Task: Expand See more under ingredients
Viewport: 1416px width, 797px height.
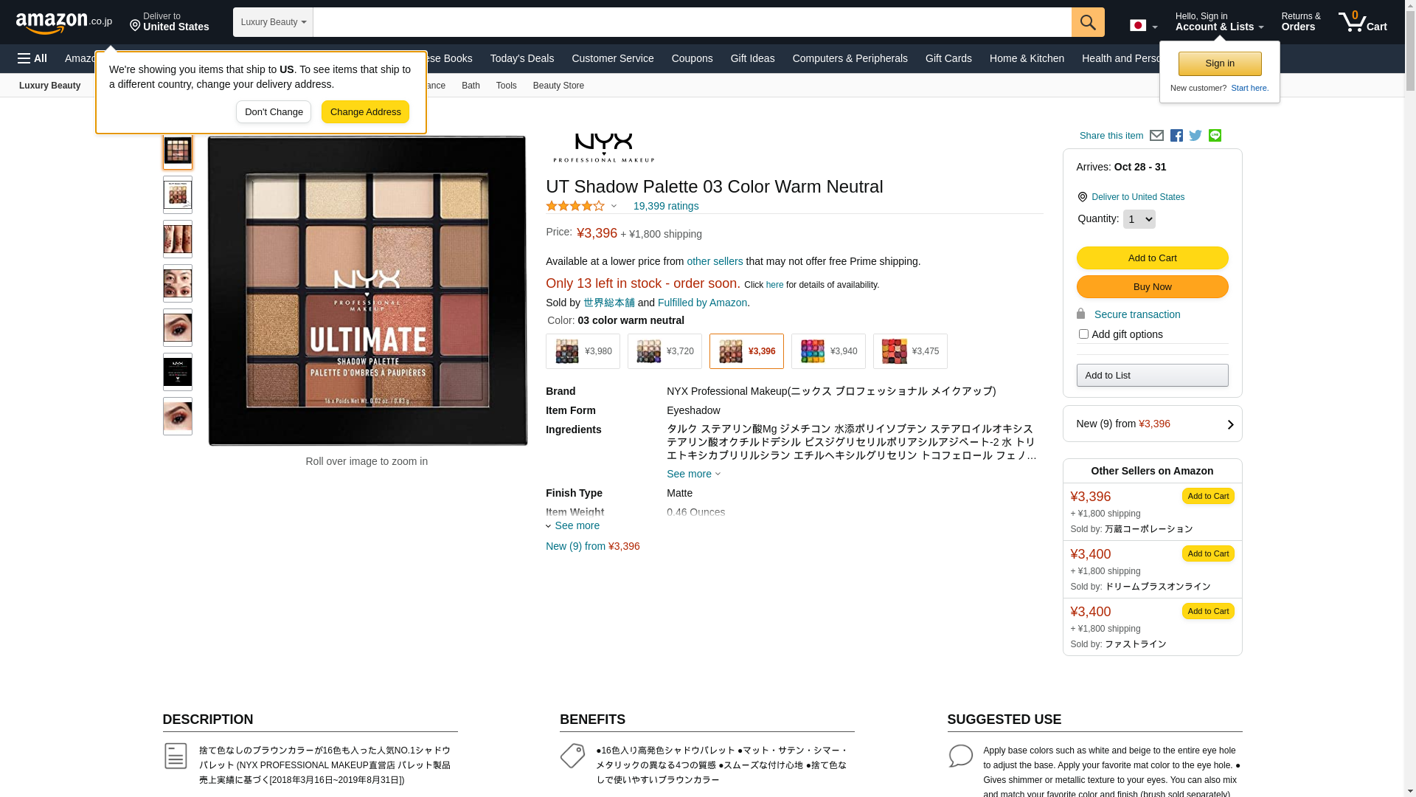Action: pos(693,474)
